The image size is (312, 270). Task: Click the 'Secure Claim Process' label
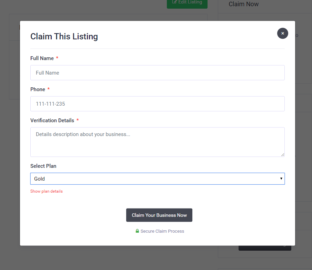coord(162,231)
